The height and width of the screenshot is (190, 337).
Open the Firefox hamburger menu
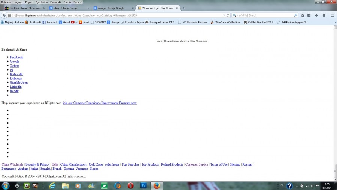[333, 15]
